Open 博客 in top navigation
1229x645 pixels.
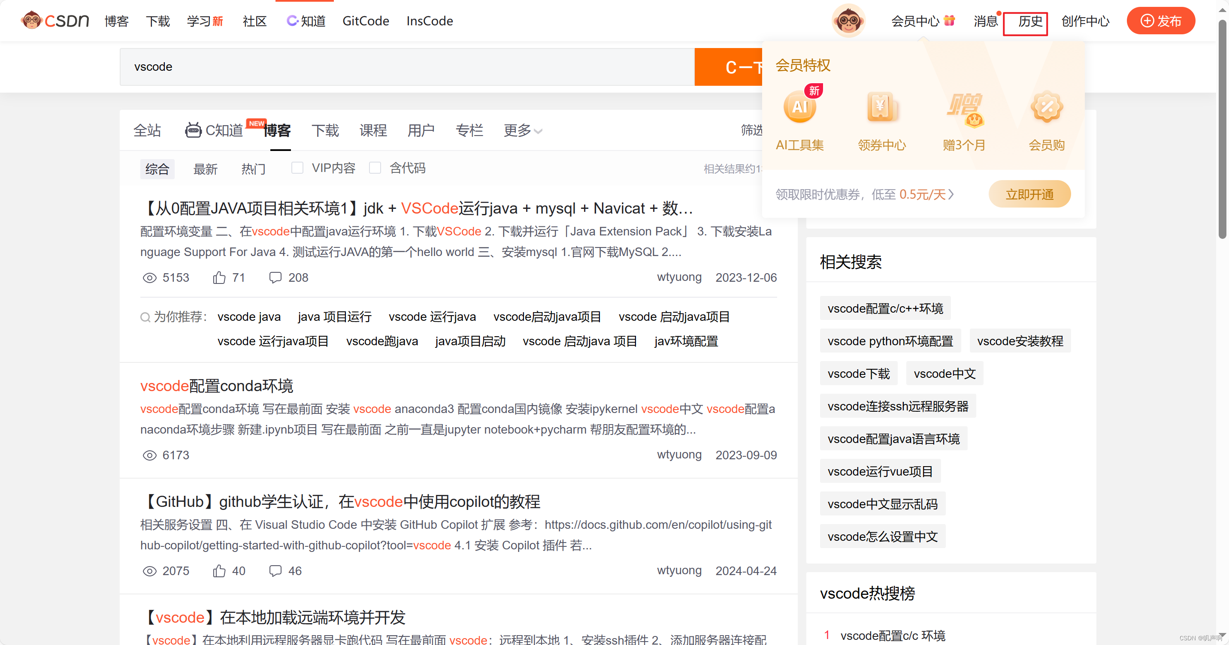(x=116, y=21)
